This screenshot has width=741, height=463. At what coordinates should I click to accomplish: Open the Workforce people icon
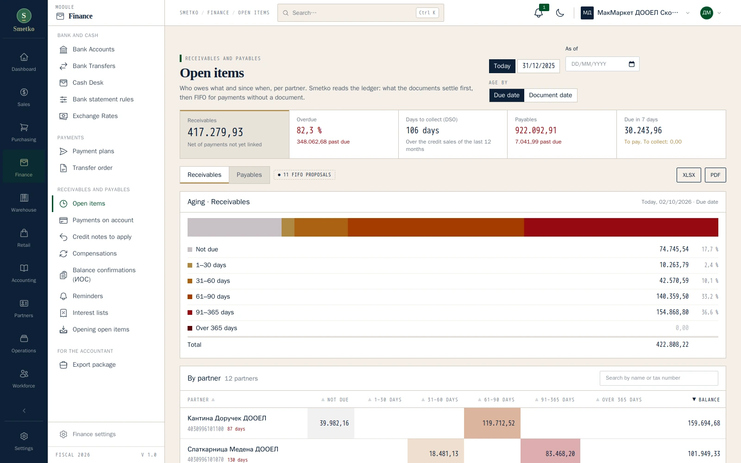24,374
